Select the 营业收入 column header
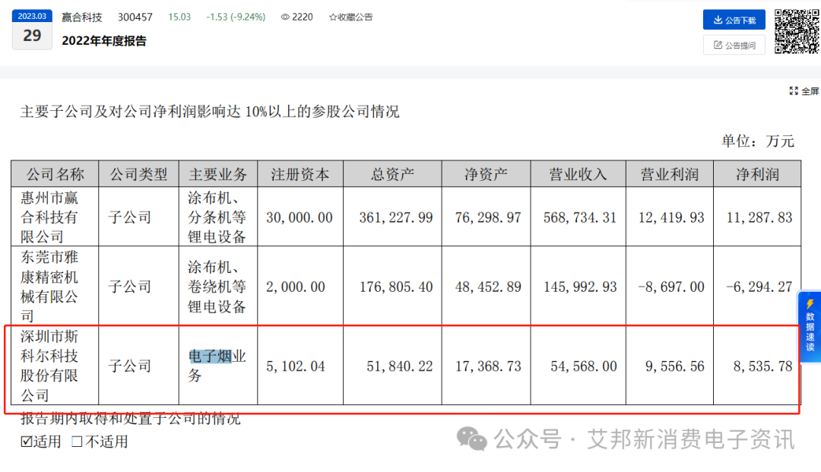 [578, 174]
